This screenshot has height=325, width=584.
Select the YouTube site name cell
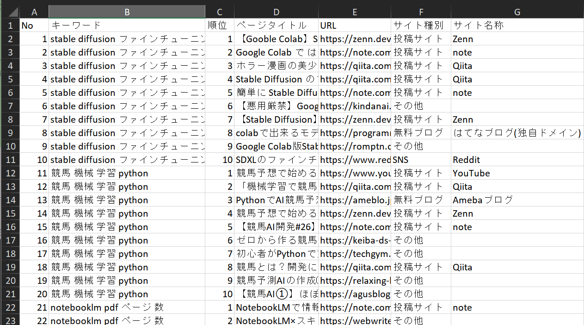(x=517, y=173)
